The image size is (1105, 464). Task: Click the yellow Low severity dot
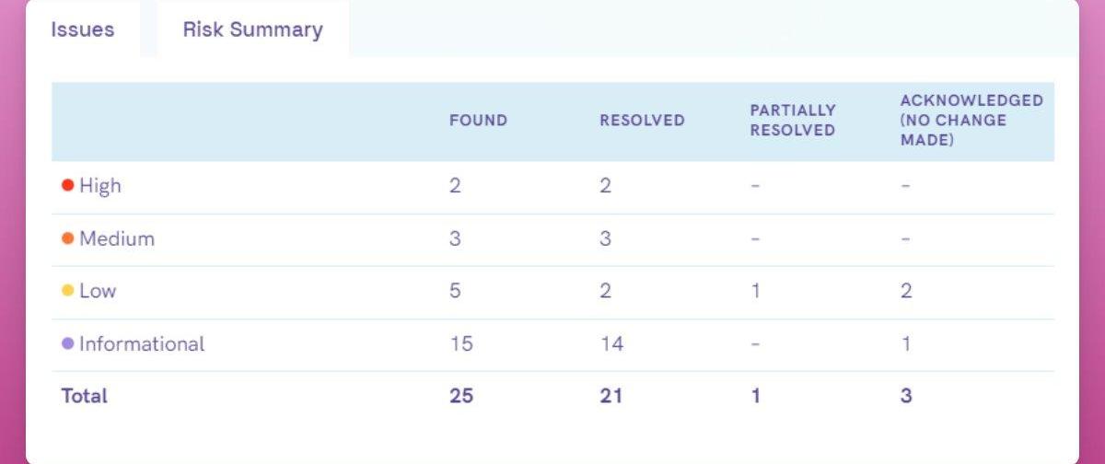click(x=67, y=291)
